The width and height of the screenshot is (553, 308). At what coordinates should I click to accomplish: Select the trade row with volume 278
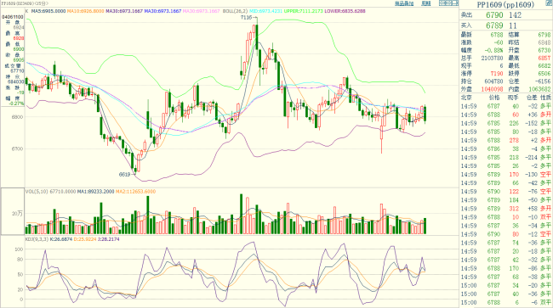click(505, 140)
